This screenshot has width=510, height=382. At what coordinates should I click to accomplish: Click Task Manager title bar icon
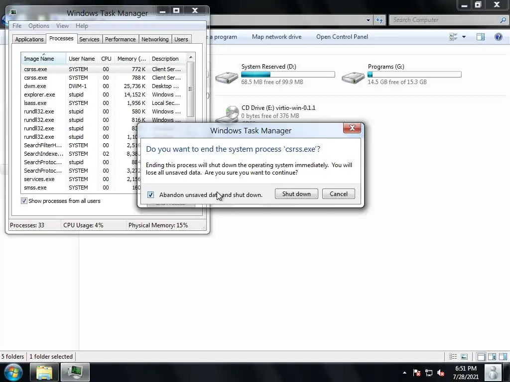(13, 12)
